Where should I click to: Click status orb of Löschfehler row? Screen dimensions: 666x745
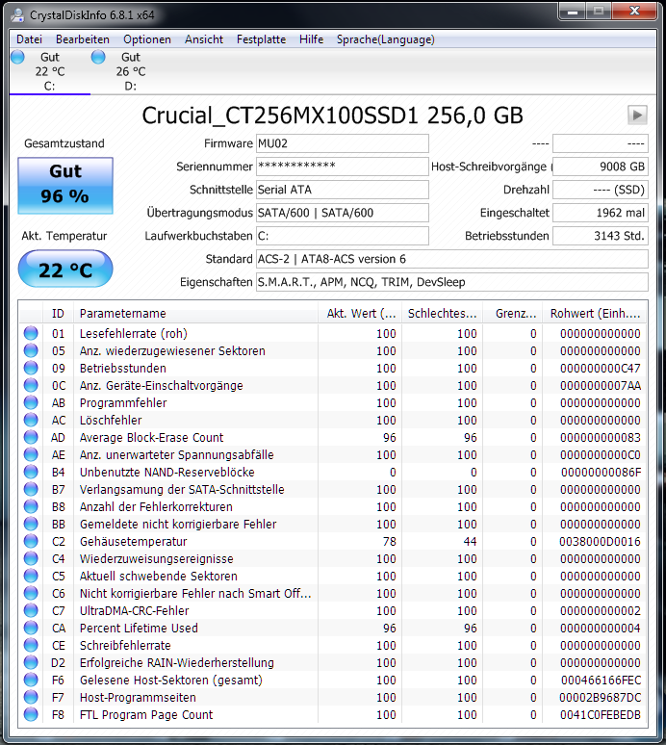(31, 420)
